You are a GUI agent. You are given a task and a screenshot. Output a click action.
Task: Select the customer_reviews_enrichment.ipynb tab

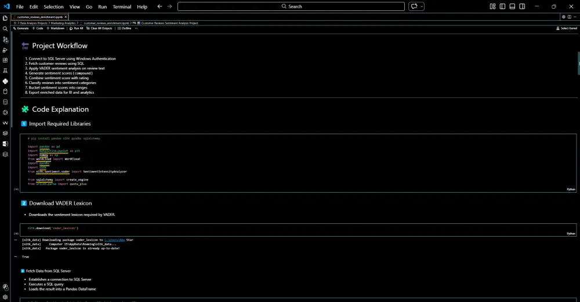[x=39, y=17]
